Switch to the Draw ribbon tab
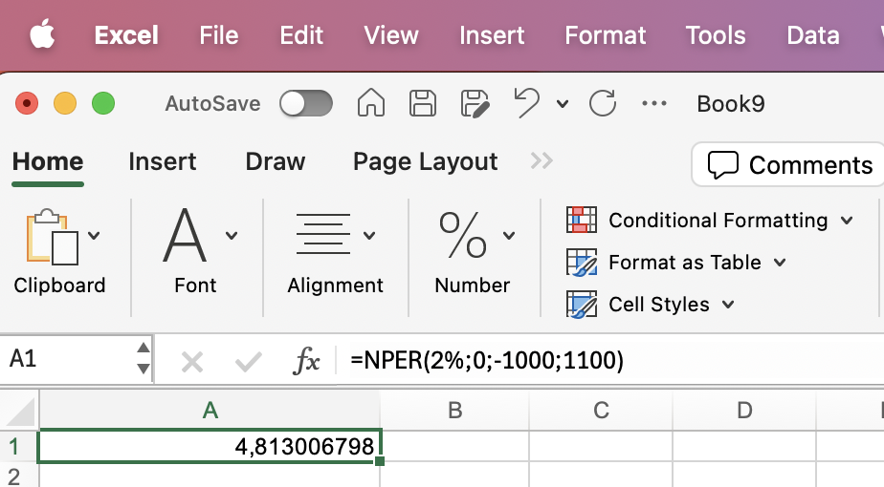Screen dimensions: 884x487 pos(276,162)
